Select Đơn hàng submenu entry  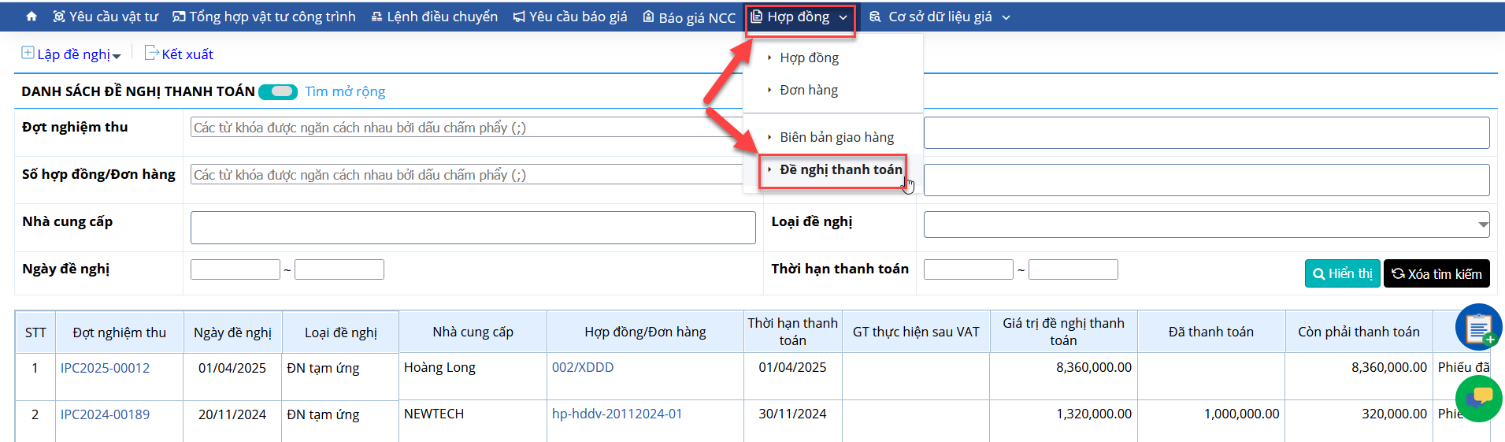click(x=809, y=90)
